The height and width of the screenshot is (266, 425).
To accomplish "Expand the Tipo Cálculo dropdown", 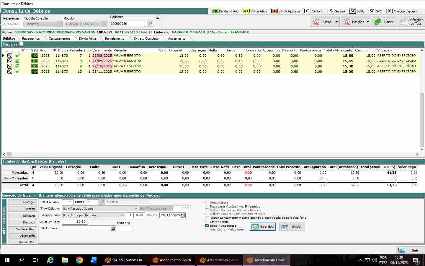I will coord(135,209).
